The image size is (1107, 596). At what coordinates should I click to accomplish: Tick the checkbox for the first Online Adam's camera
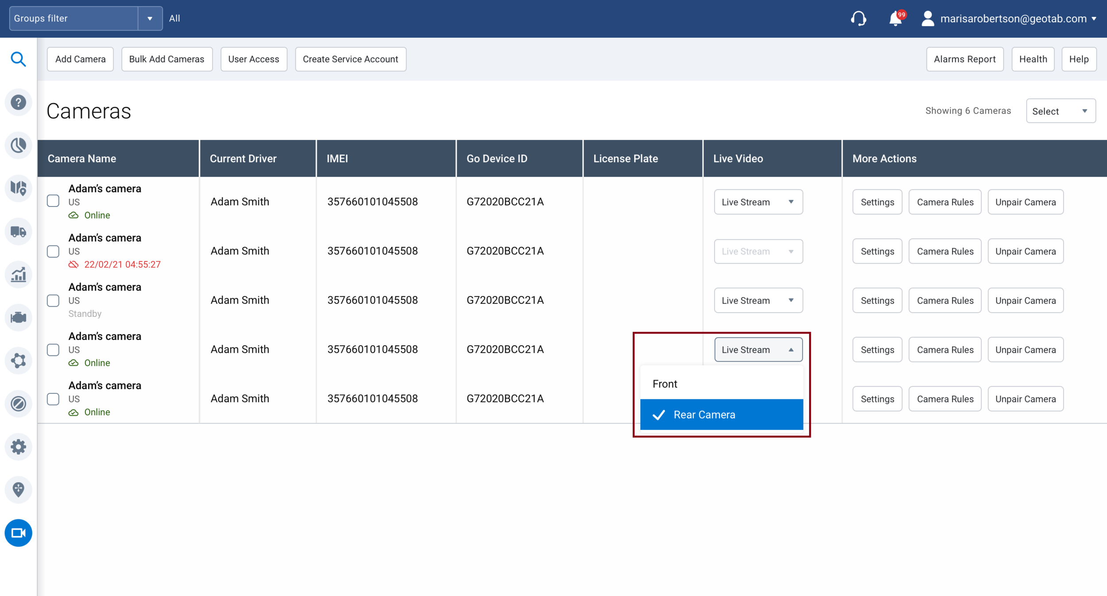click(53, 201)
